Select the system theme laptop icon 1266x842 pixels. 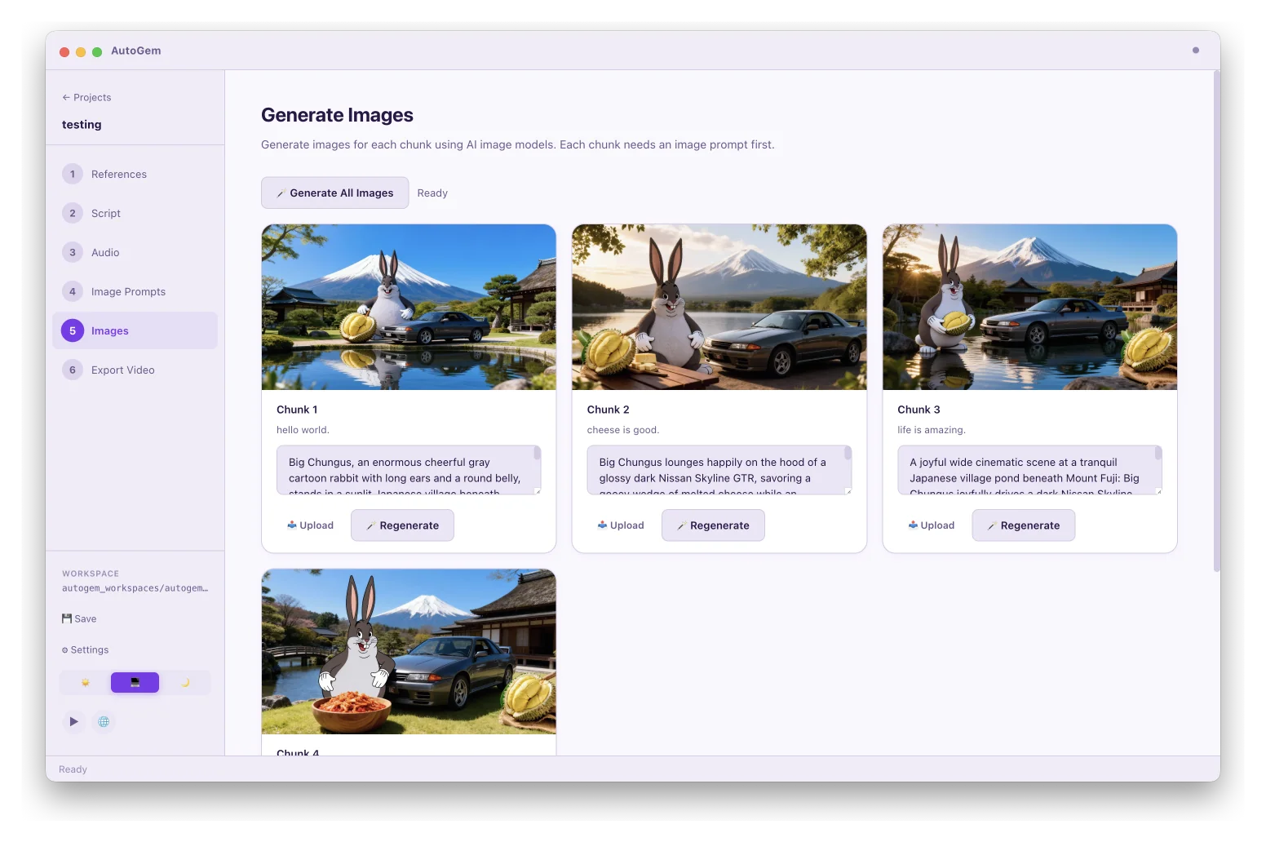[x=135, y=682]
